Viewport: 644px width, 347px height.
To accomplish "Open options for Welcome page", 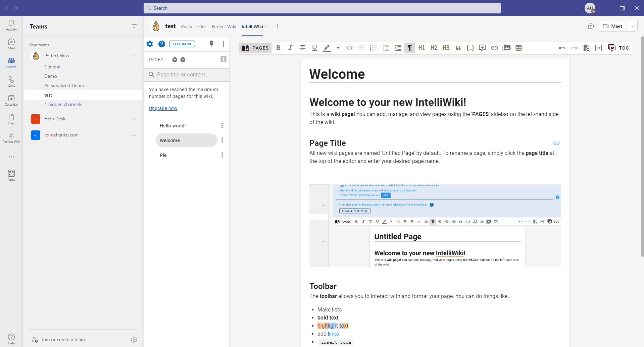I will 222,140.
